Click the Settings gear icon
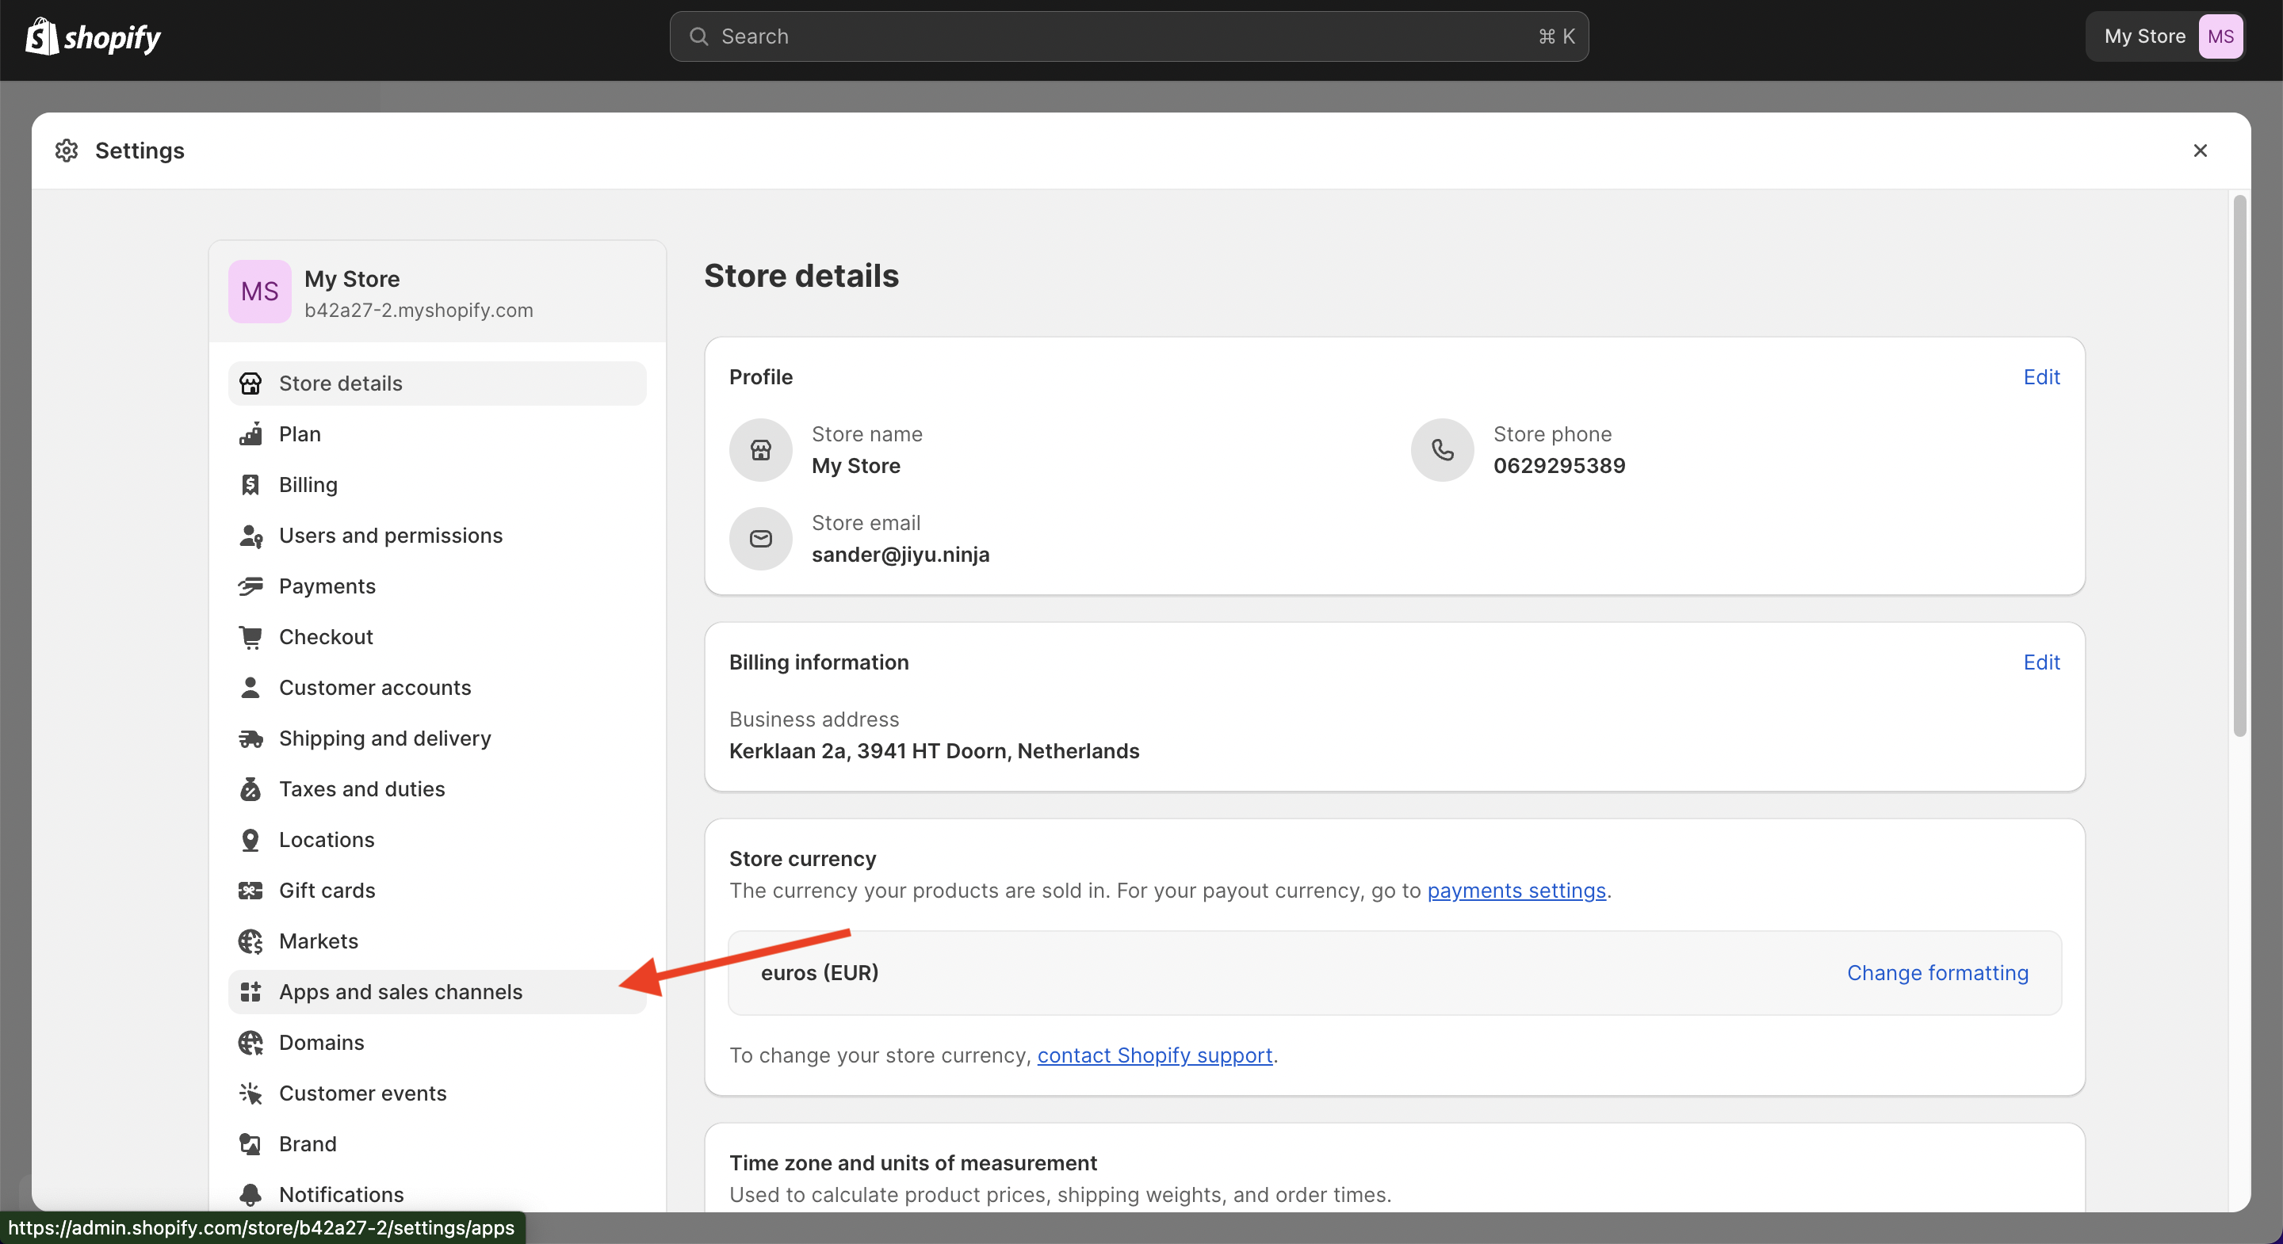Screen dimensions: 2283x1244 [67, 151]
